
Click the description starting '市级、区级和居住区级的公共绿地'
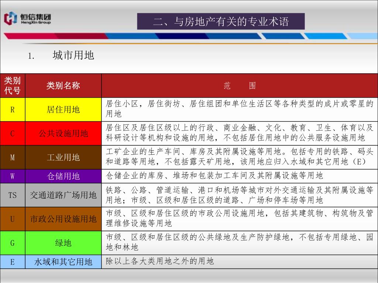pos(240,242)
